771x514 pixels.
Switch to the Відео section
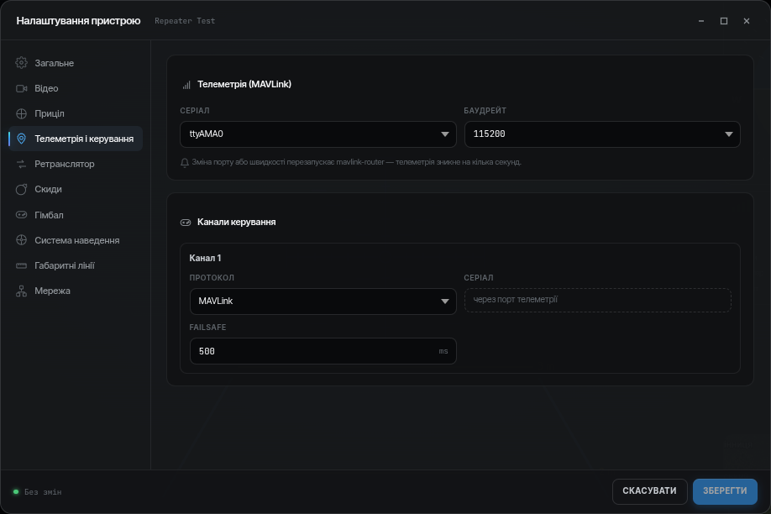click(76, 88)
